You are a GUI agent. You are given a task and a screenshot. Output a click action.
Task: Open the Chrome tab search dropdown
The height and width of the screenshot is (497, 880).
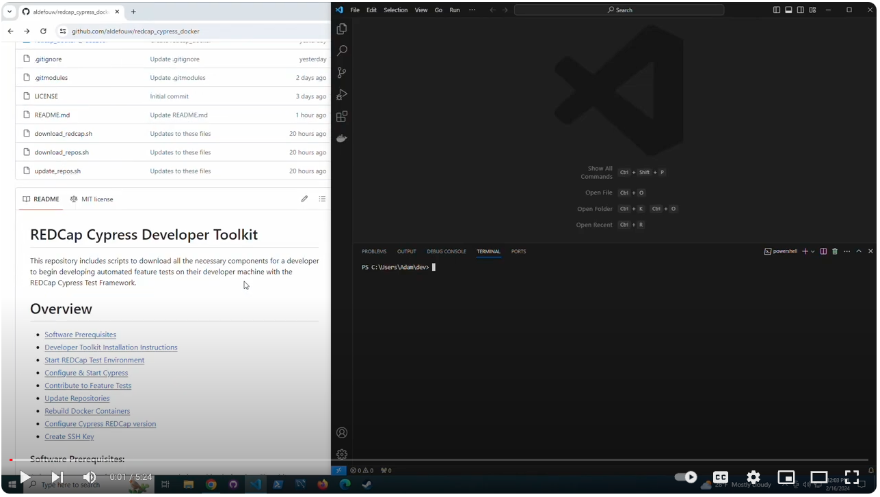click(x=10, y=12)
